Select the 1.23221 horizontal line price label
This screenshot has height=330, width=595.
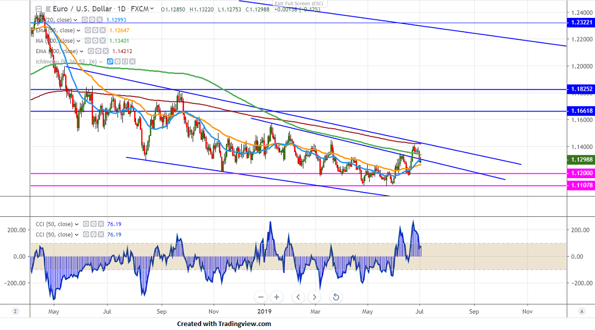pyautogui.click(x=581, y=23)
